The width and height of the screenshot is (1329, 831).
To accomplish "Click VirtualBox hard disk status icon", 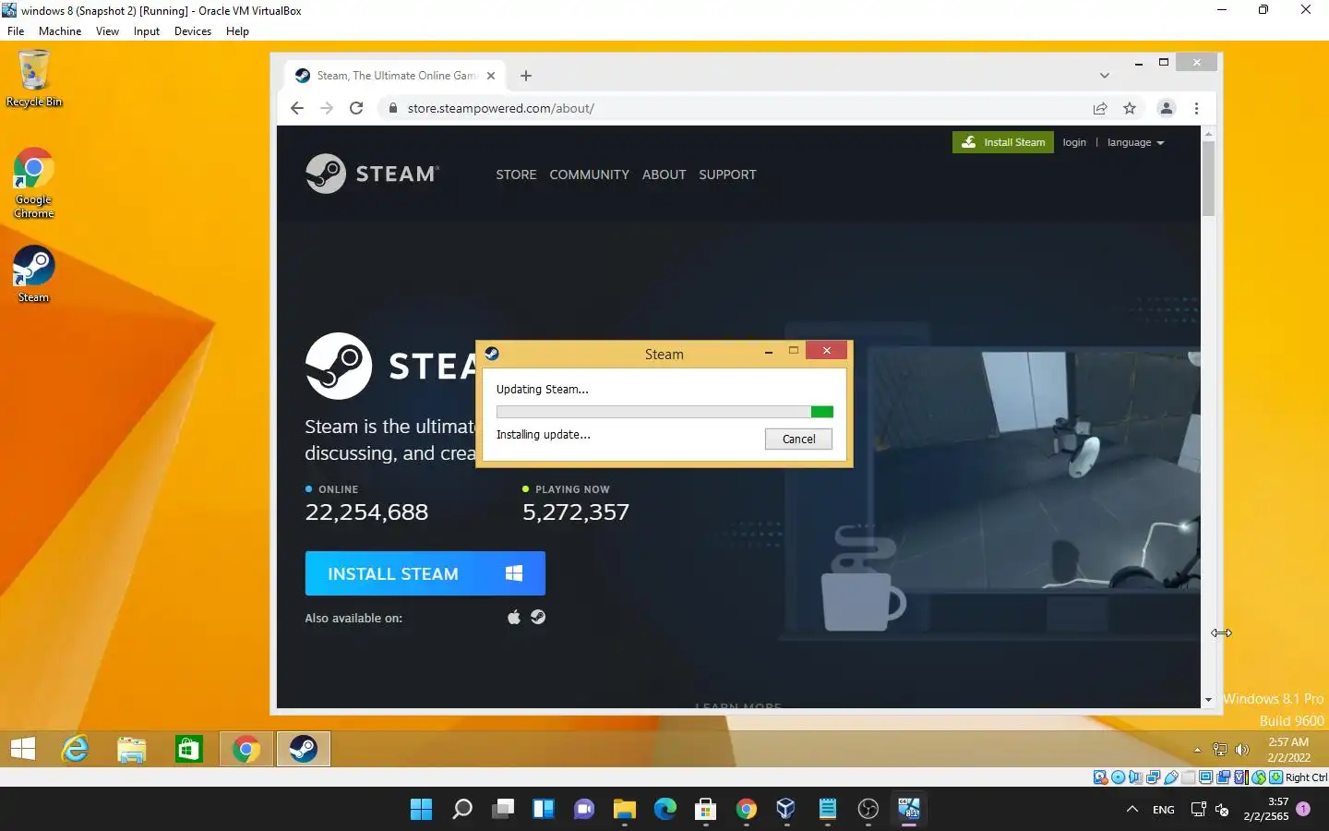I will point(1100,777).
